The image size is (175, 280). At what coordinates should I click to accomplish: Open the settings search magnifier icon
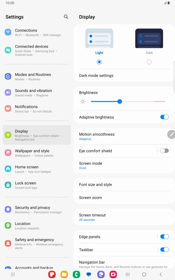(x=66, y=17)
